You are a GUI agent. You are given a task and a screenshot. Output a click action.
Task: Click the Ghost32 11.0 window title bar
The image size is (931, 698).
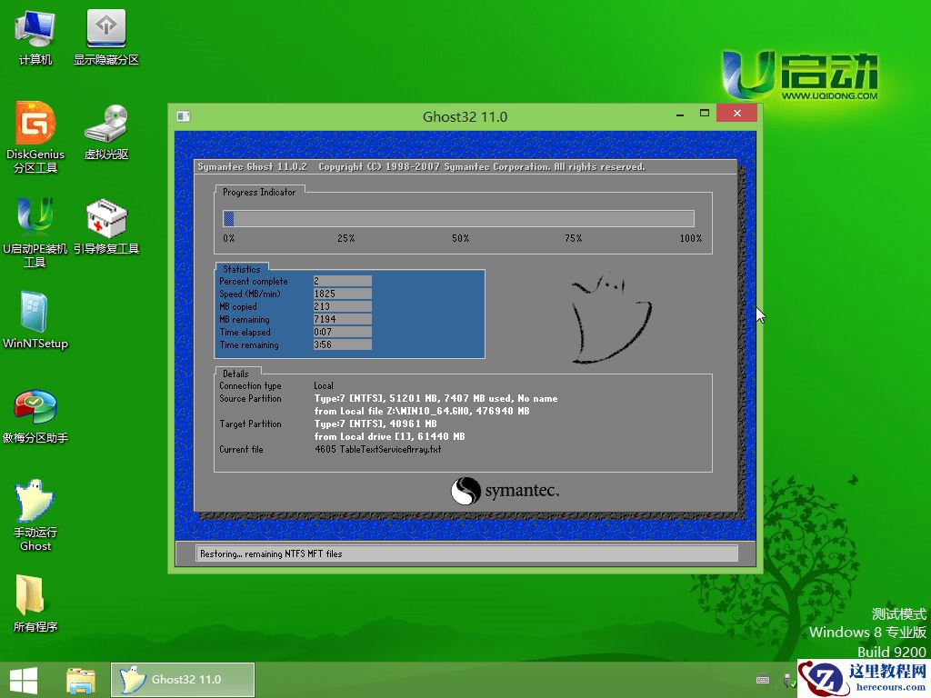pos(464,116)
